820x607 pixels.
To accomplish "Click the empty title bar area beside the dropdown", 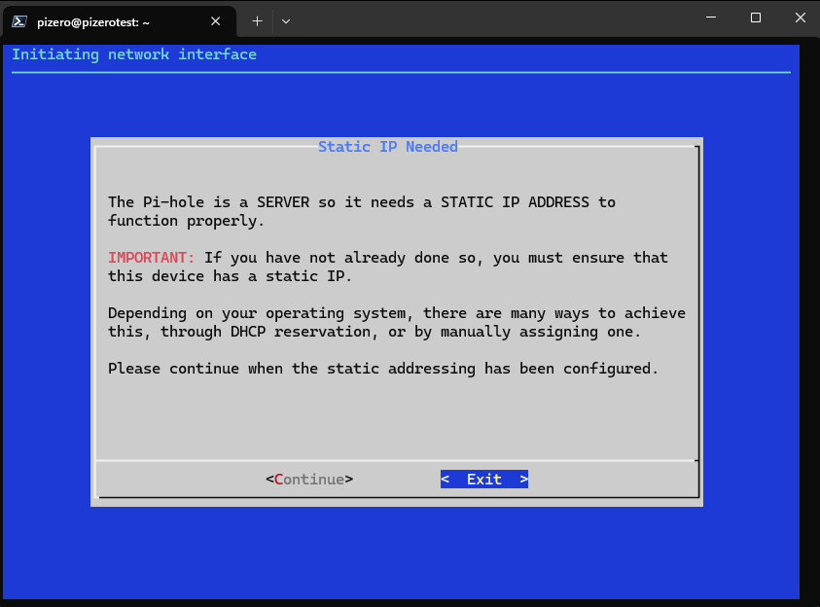I will pyautogui.click(x=486, y=19).
